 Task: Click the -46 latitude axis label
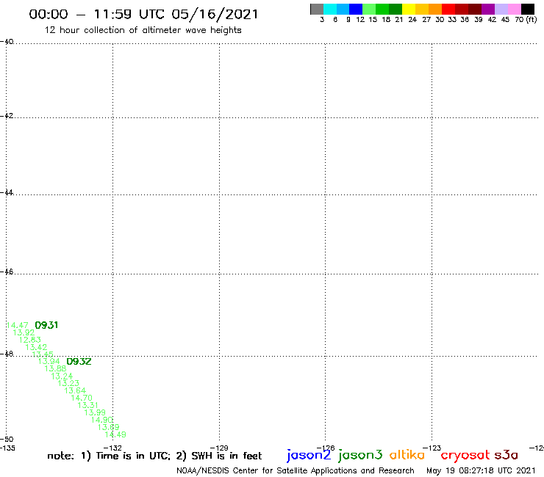pyautogui.click(x=7, y=272)
